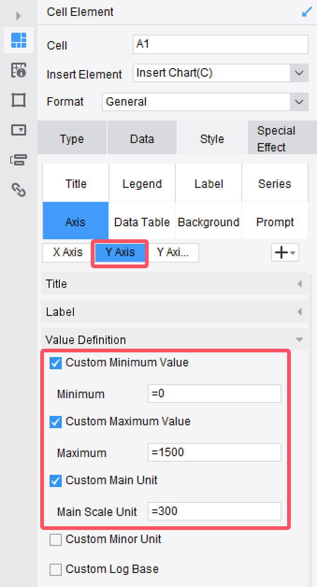Enable Custom Log Base
Image resolution: width=317 pixels, height=587 pixels.
56,569
